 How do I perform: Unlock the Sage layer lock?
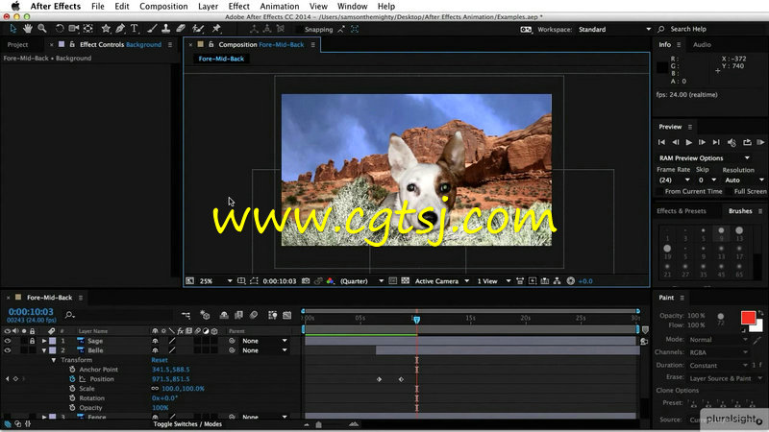(x=32, y=341)
